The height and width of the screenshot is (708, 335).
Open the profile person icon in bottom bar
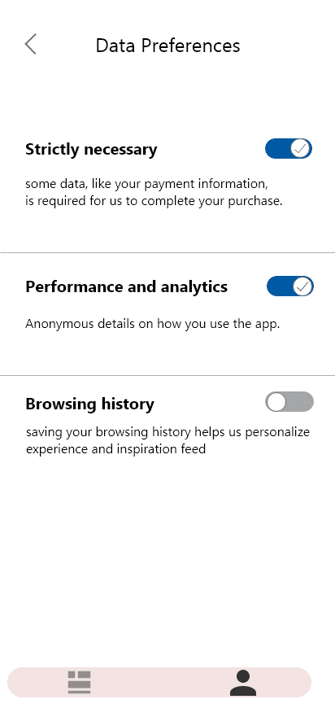point(243,683)
